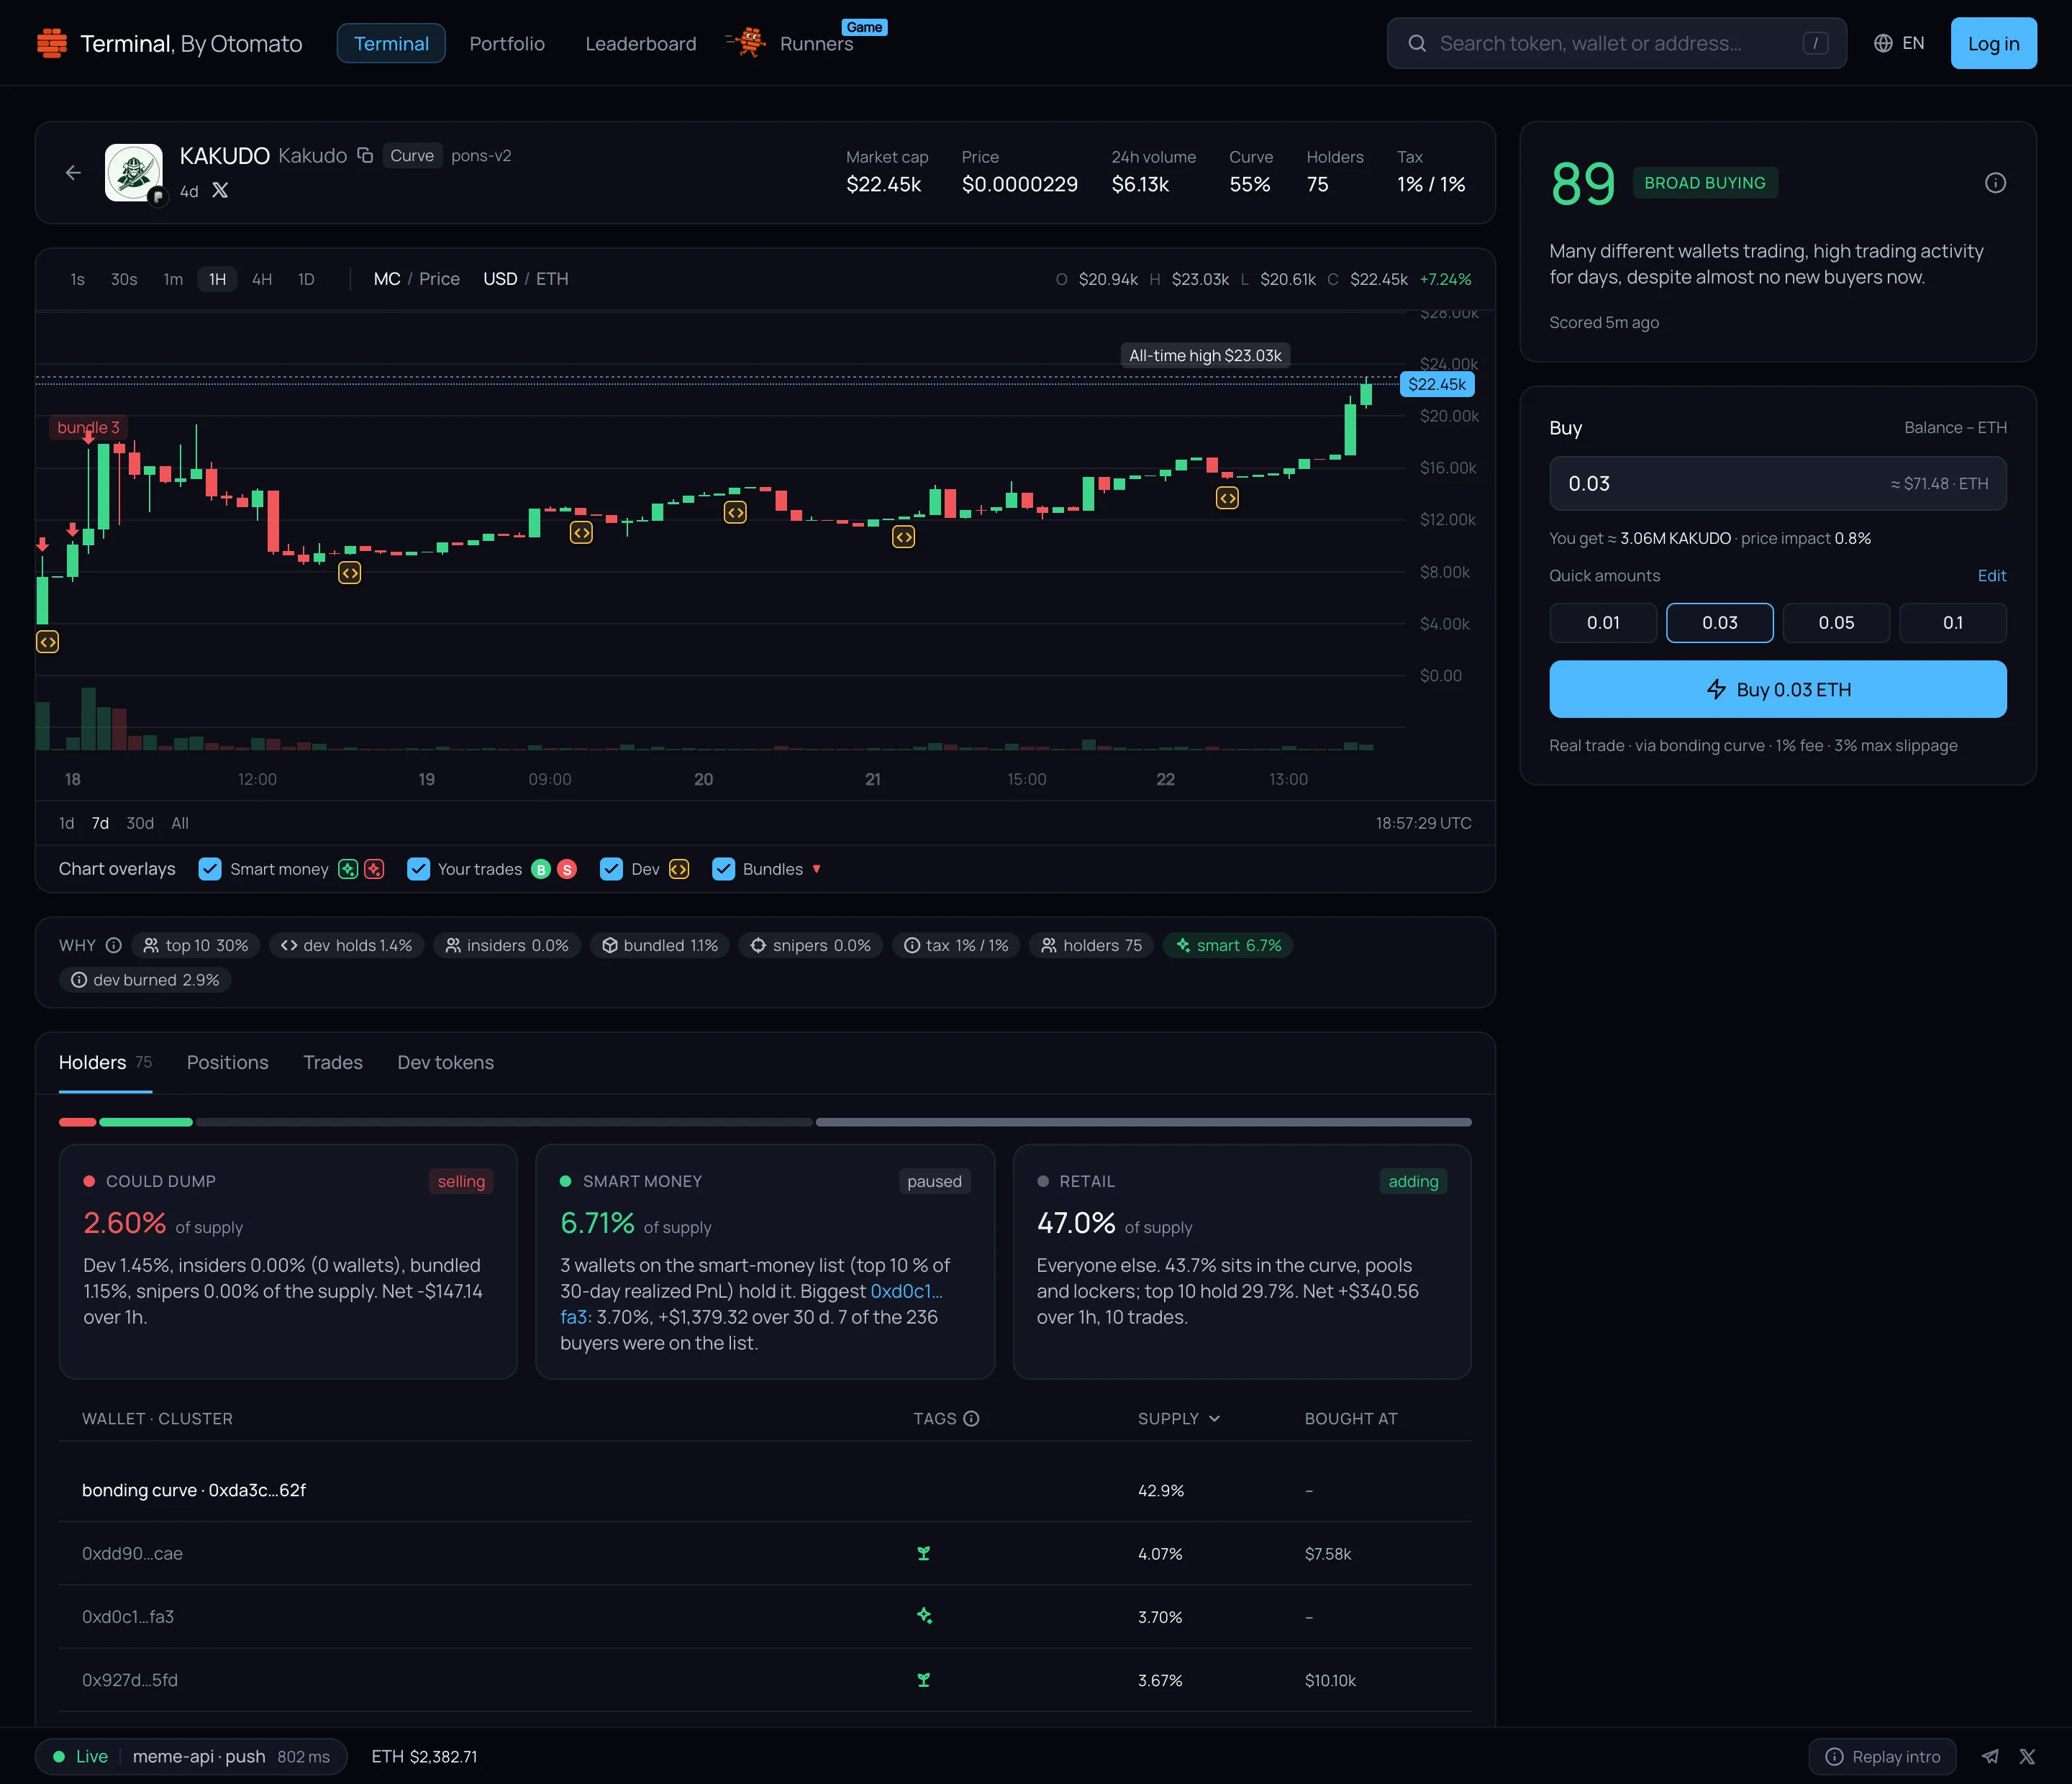Switch chart currency to USD
Screen dimensions: 2072x1784
pos(500,279)
